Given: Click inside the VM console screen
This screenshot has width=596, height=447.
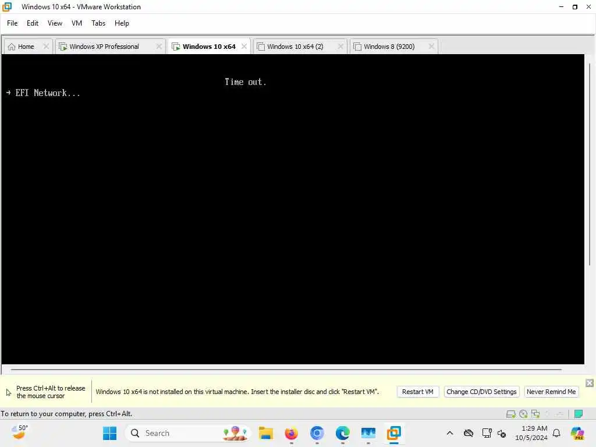Looking at the screenshot, I should point(293,209).
